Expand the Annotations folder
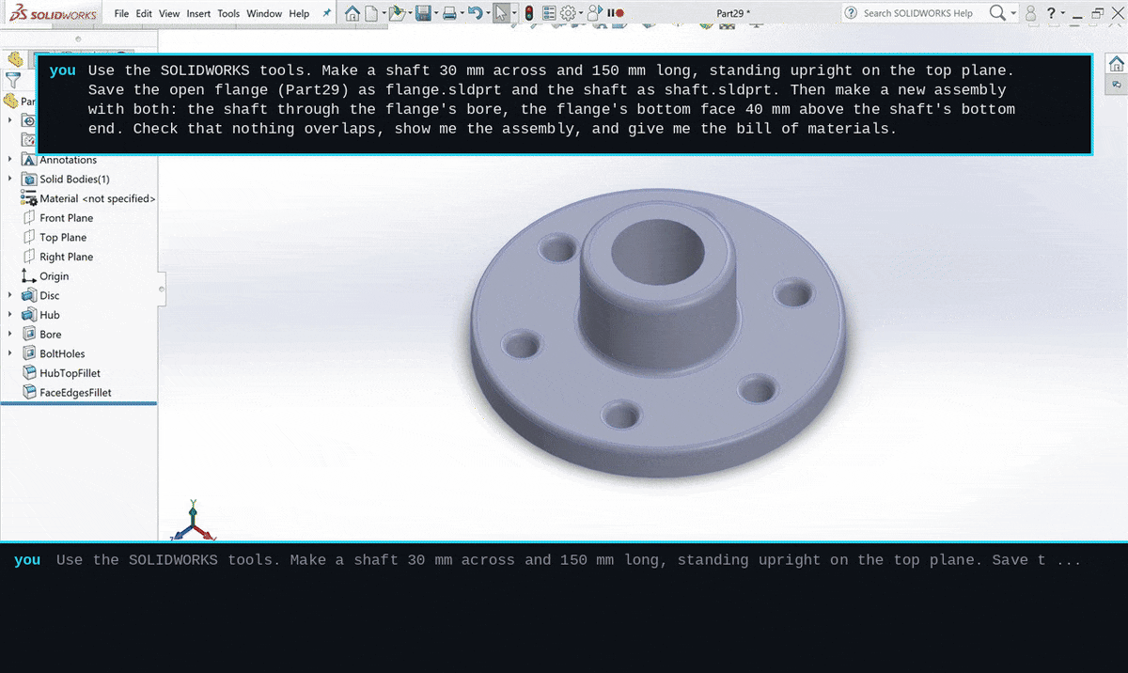The image size is (1128, 673). point(10,160)
